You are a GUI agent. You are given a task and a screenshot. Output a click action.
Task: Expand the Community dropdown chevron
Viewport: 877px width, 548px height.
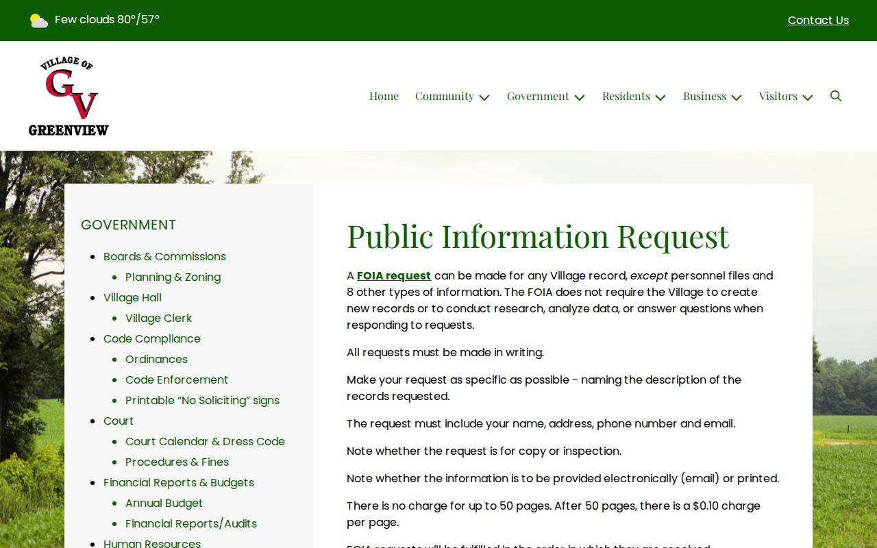484,97
